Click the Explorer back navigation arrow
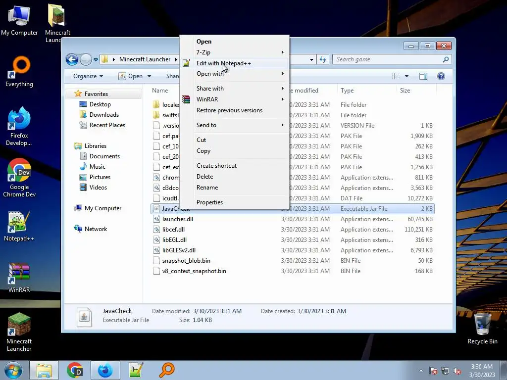The width and height of the screenshot is (507, 380). coord(72,59)
